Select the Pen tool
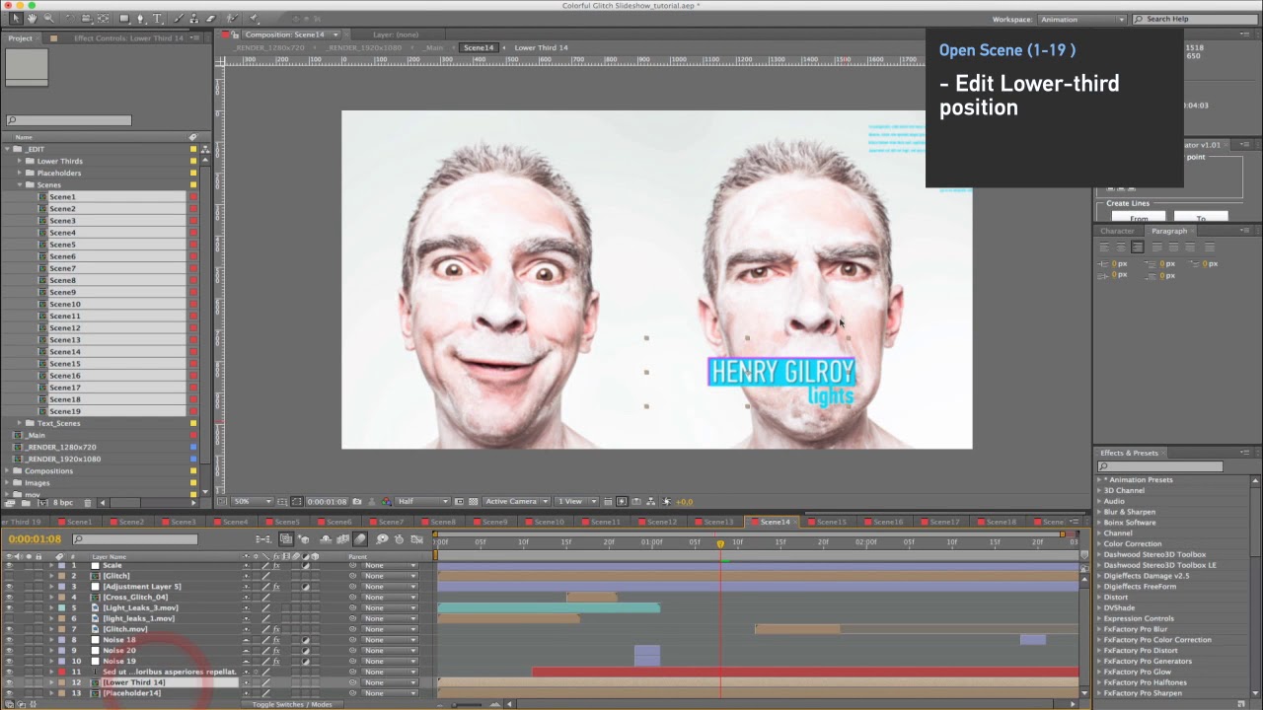 click(140, 19)
